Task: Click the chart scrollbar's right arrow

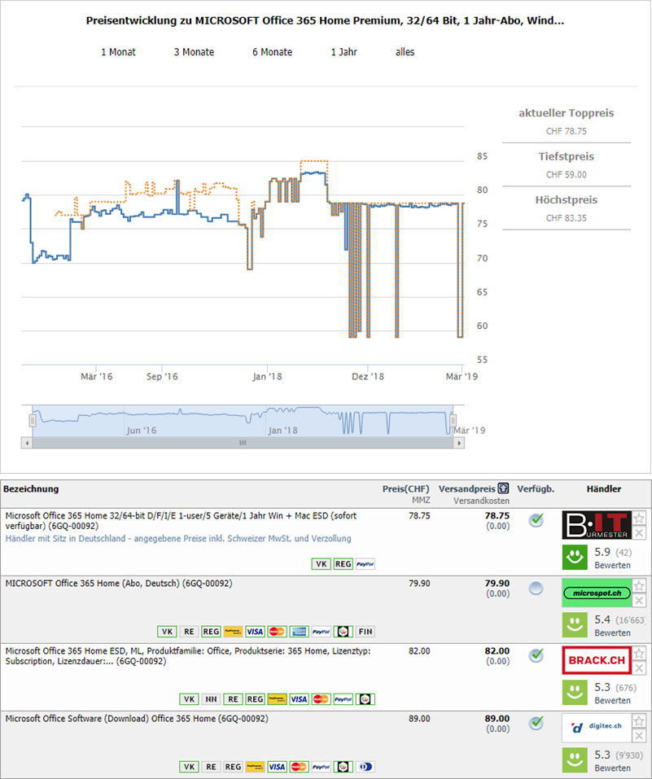Action: pyautogui.click(x=459, y=443)
